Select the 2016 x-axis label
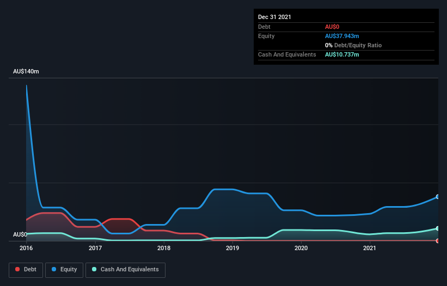447x286 pixels. 26,248
